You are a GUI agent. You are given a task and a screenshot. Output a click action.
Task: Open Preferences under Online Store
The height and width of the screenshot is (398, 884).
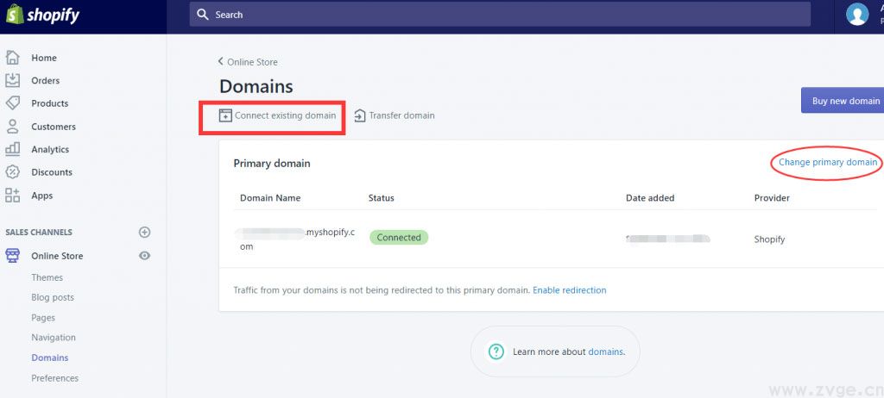click(x=54, y=377)
